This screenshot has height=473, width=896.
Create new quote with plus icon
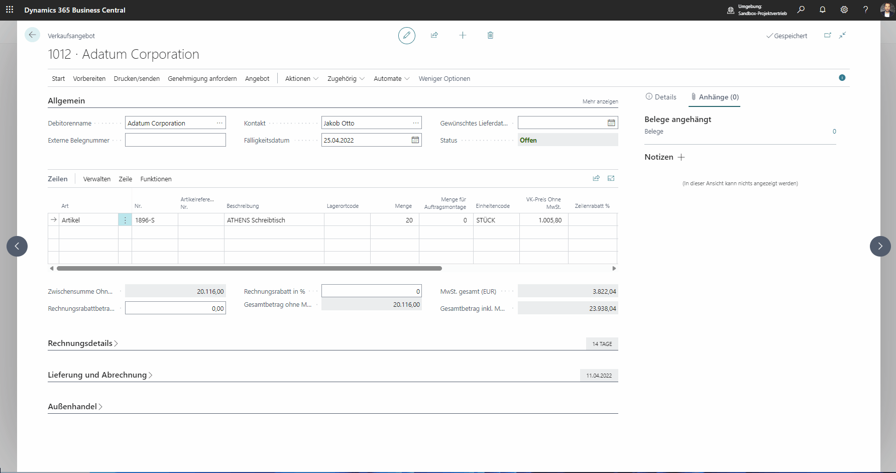coord(463,35)
